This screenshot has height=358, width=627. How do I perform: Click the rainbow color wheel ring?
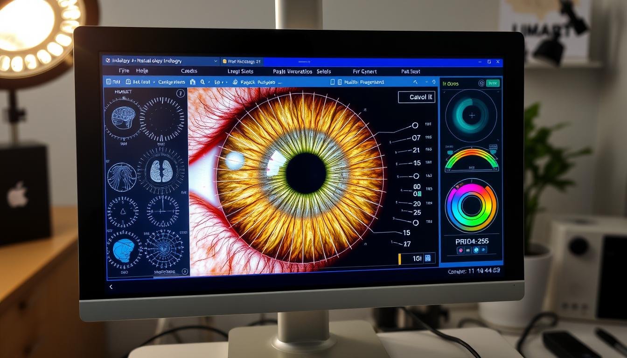click(472, 205)
